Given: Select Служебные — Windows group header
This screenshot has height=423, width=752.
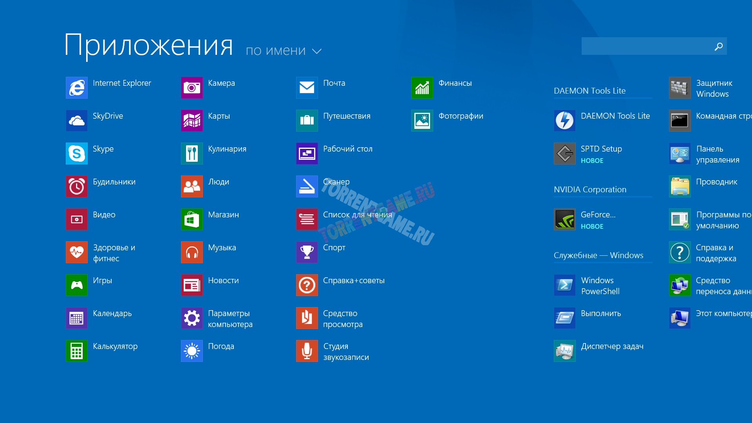Looking at the screenshot, I should tap(598, 255).
